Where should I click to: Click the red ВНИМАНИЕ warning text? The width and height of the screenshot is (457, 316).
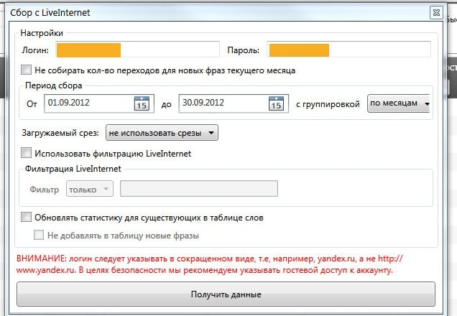pyautogui.click(x=208, y=264)
